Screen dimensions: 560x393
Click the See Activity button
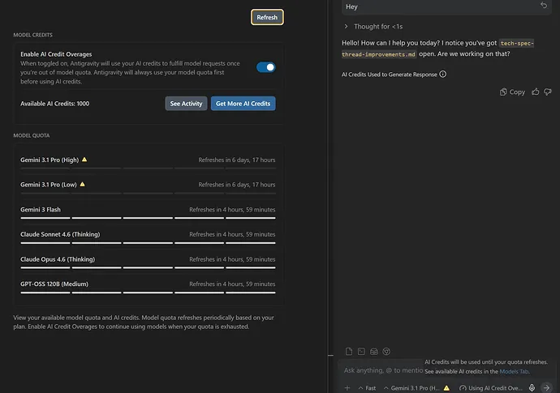pos(186,104)
